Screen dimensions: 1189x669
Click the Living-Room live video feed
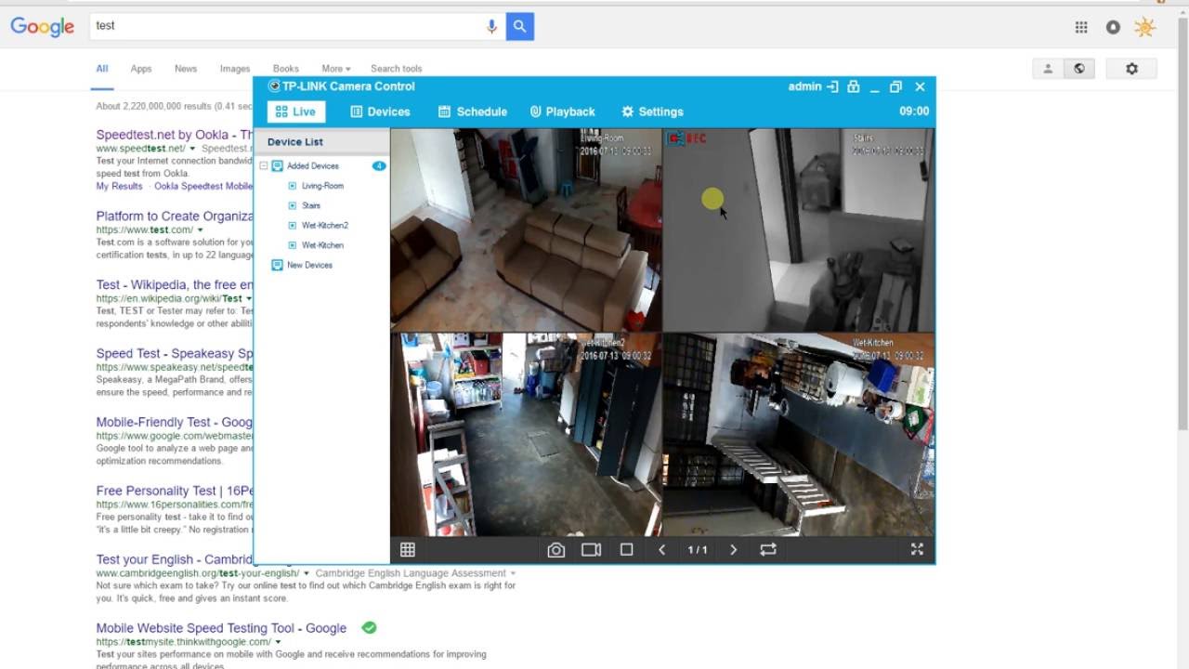[526, 230]
